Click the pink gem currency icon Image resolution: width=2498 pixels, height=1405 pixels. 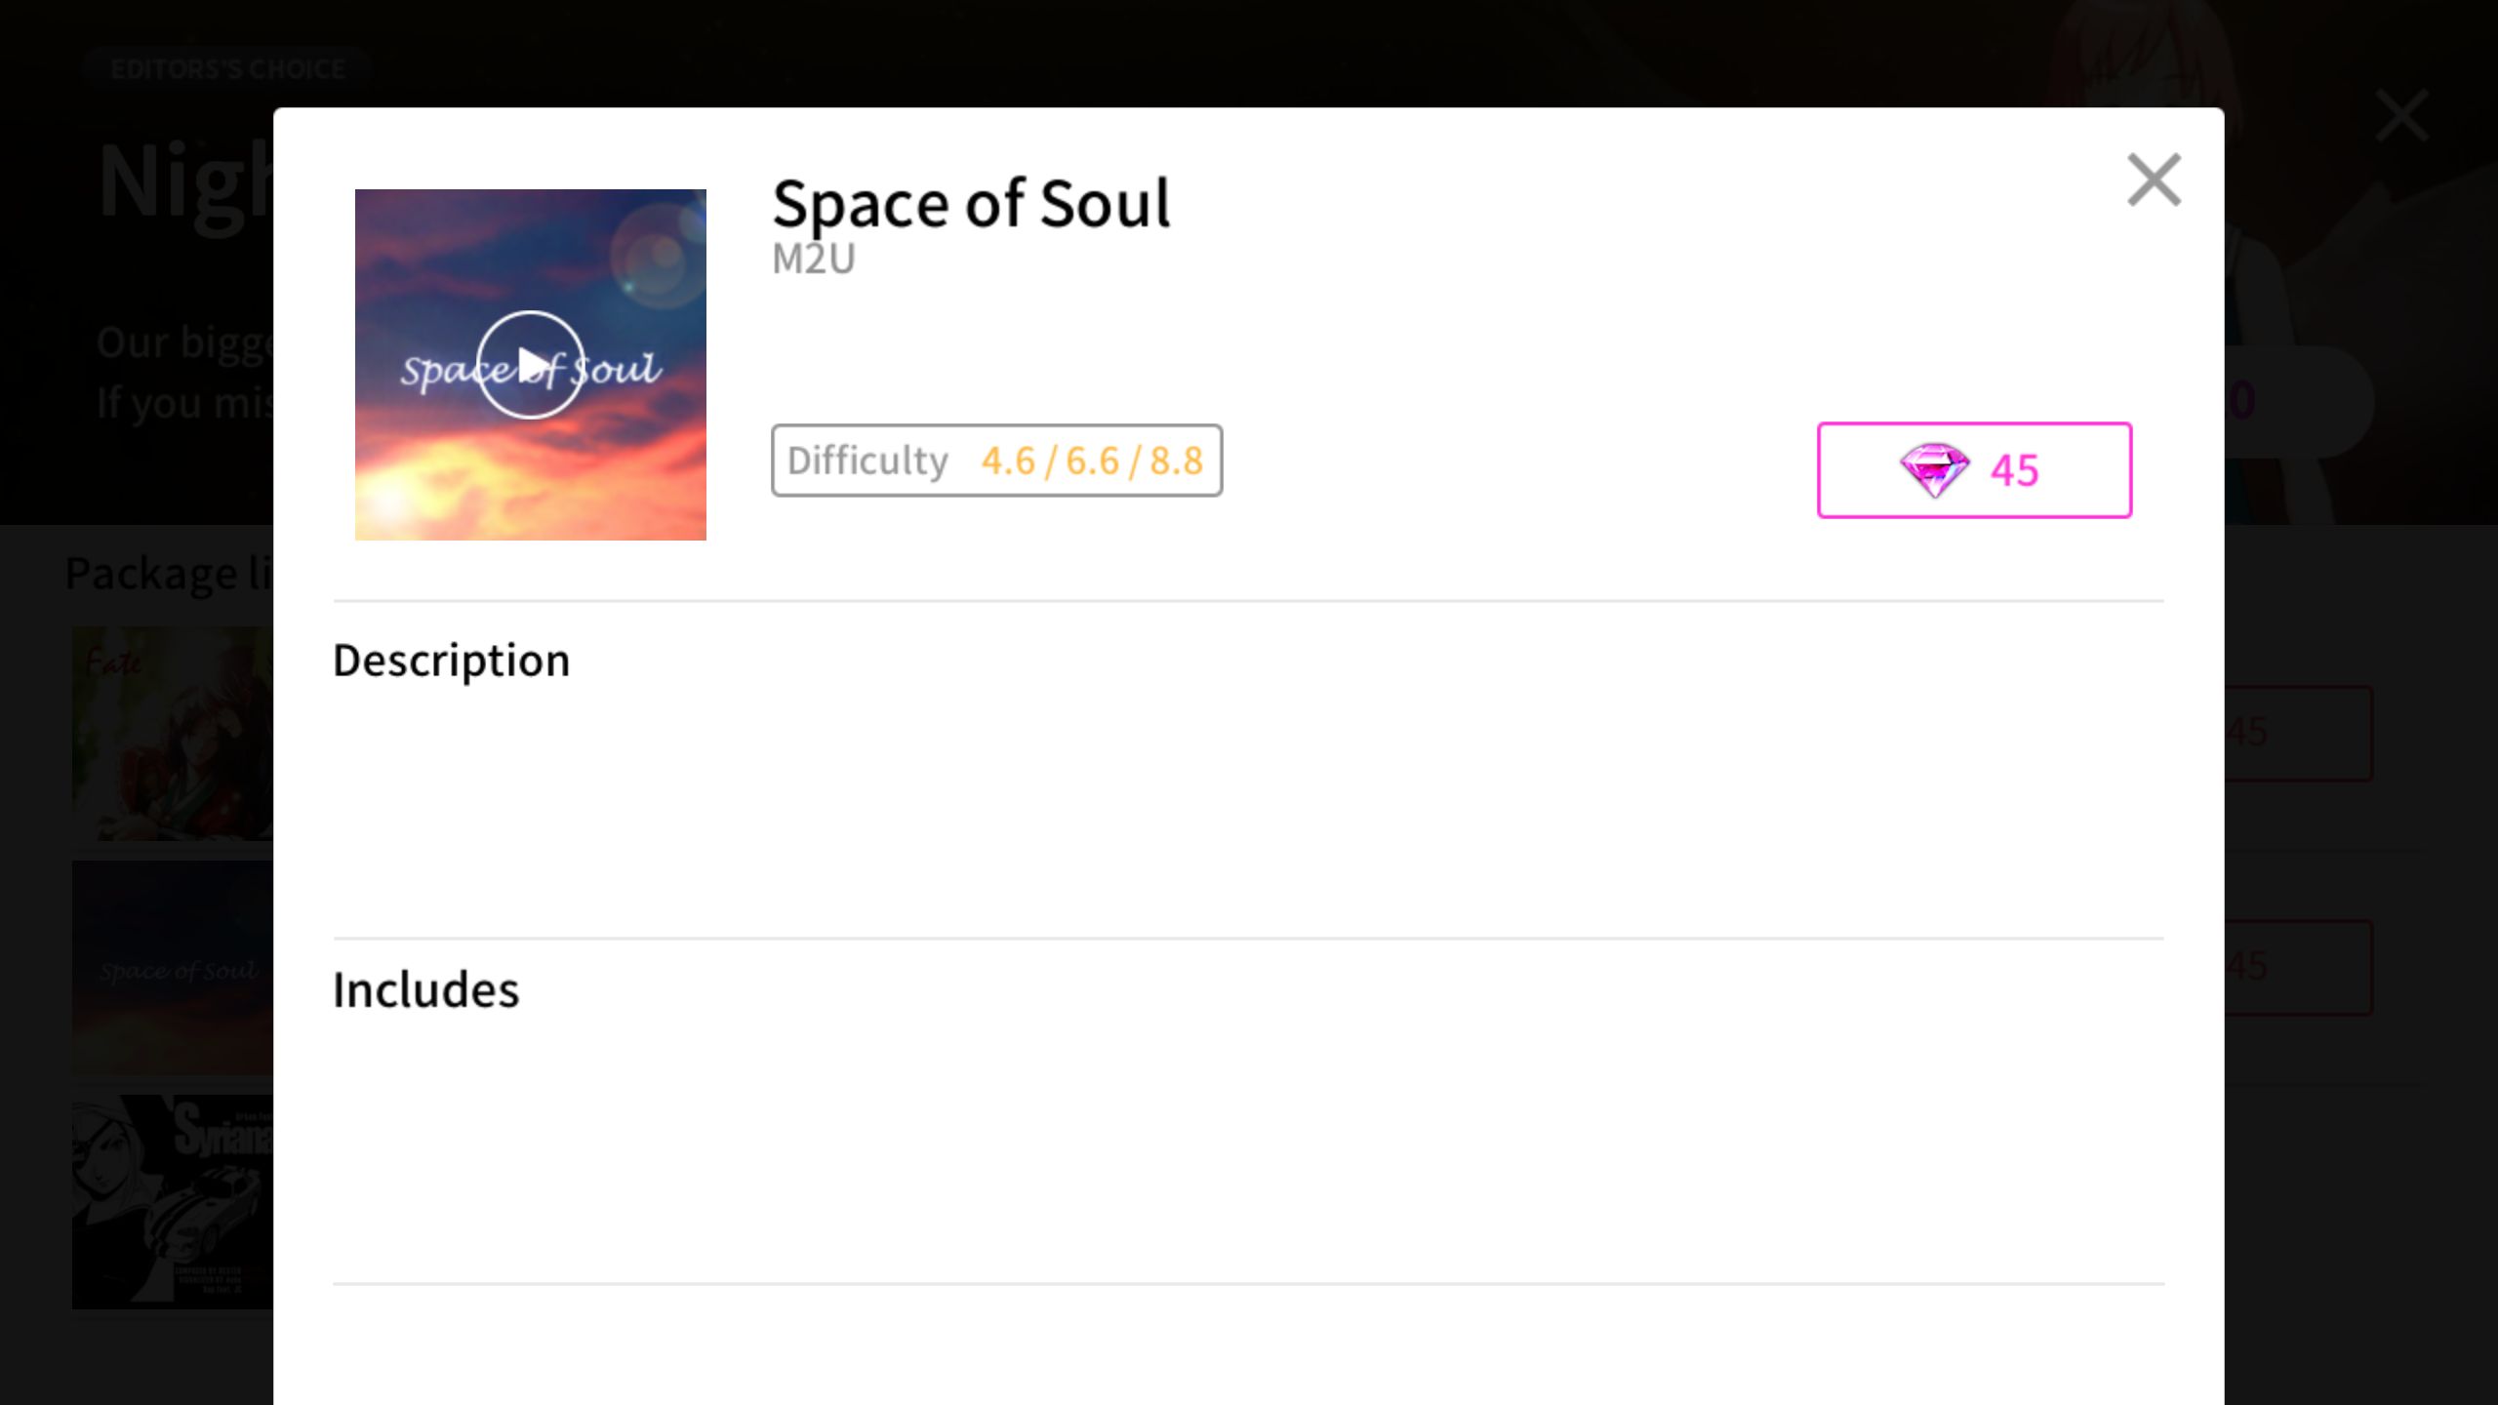point(1934,470)
